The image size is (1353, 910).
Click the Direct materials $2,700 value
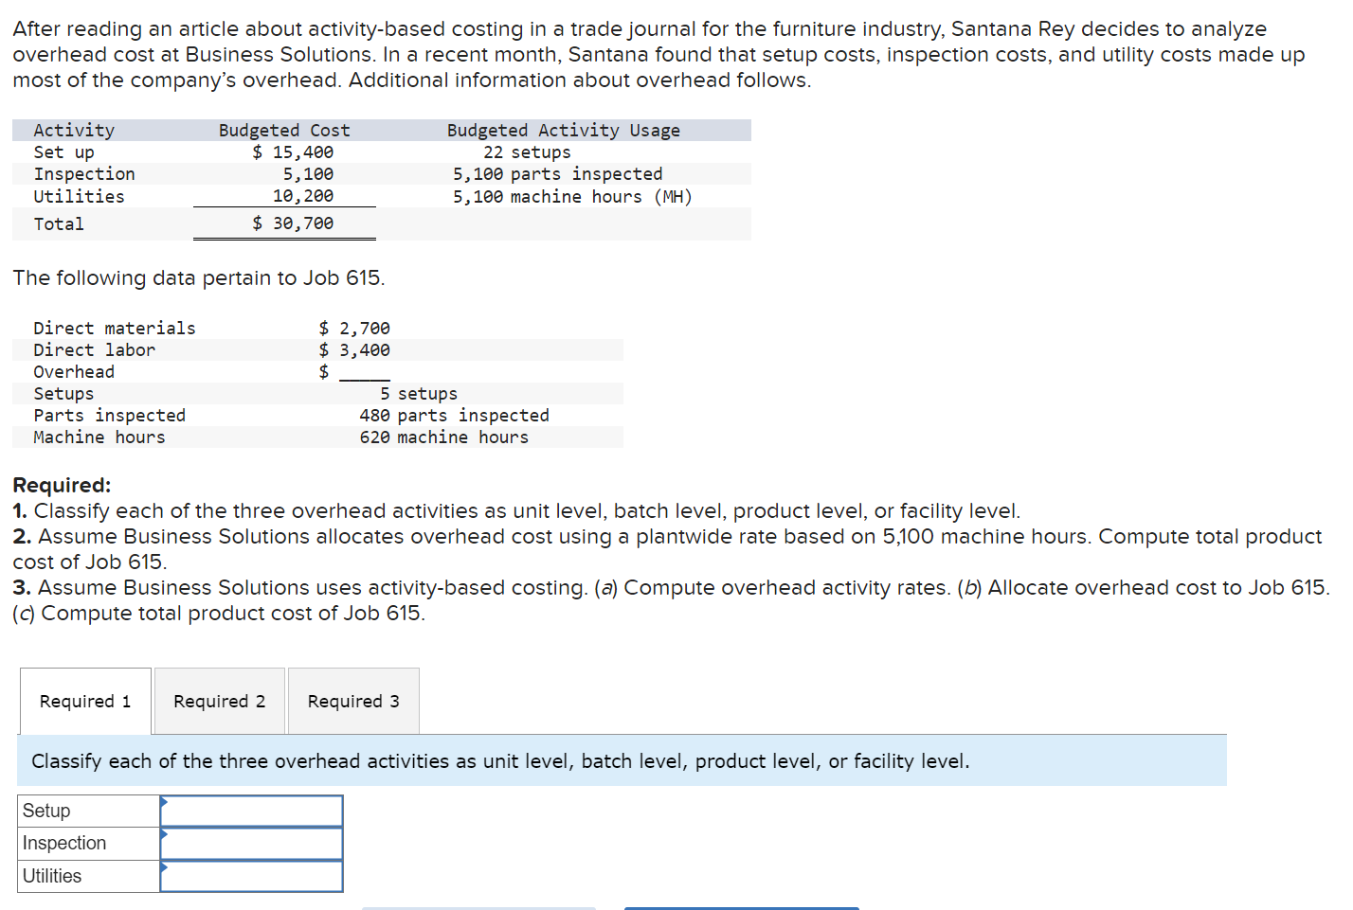[x=355, y=328]
